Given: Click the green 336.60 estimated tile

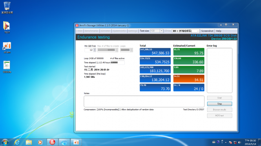Looking at the screenshot, I should pyautogui.click(x=189, y=61).
